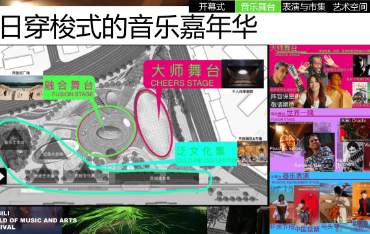The image size is (370, 234).
Task: Click the slide title 音乐嘉年华
Action: pyautogui.click(x=193, y=27)
